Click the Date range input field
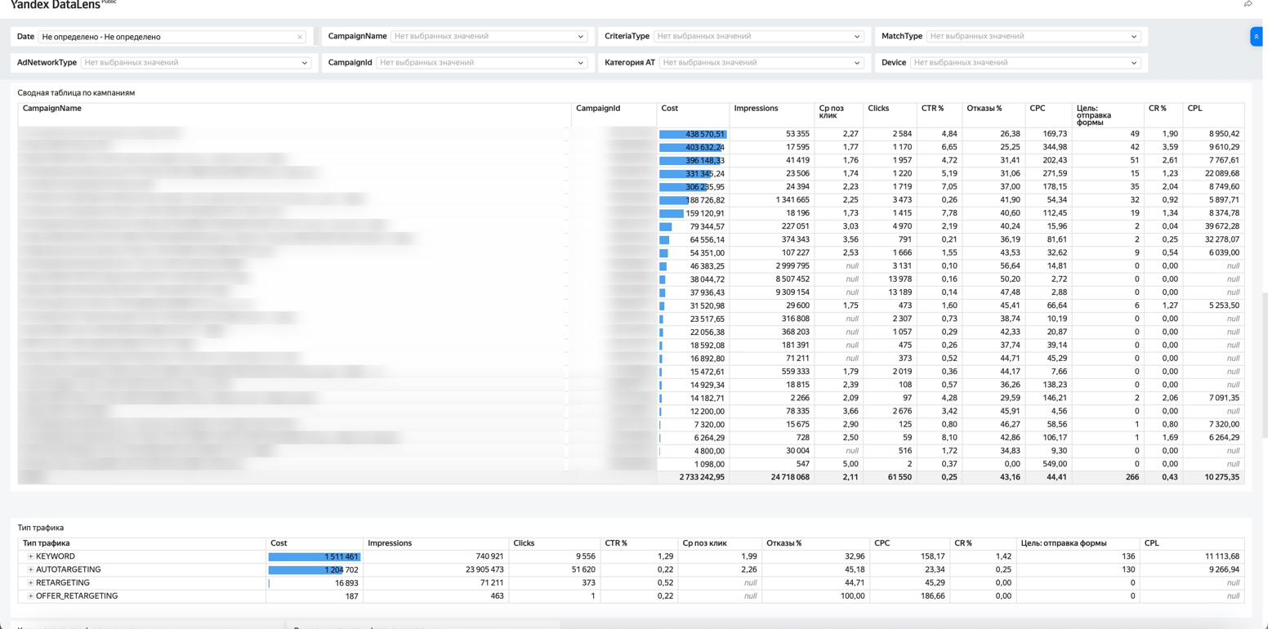 coord(172,37)
